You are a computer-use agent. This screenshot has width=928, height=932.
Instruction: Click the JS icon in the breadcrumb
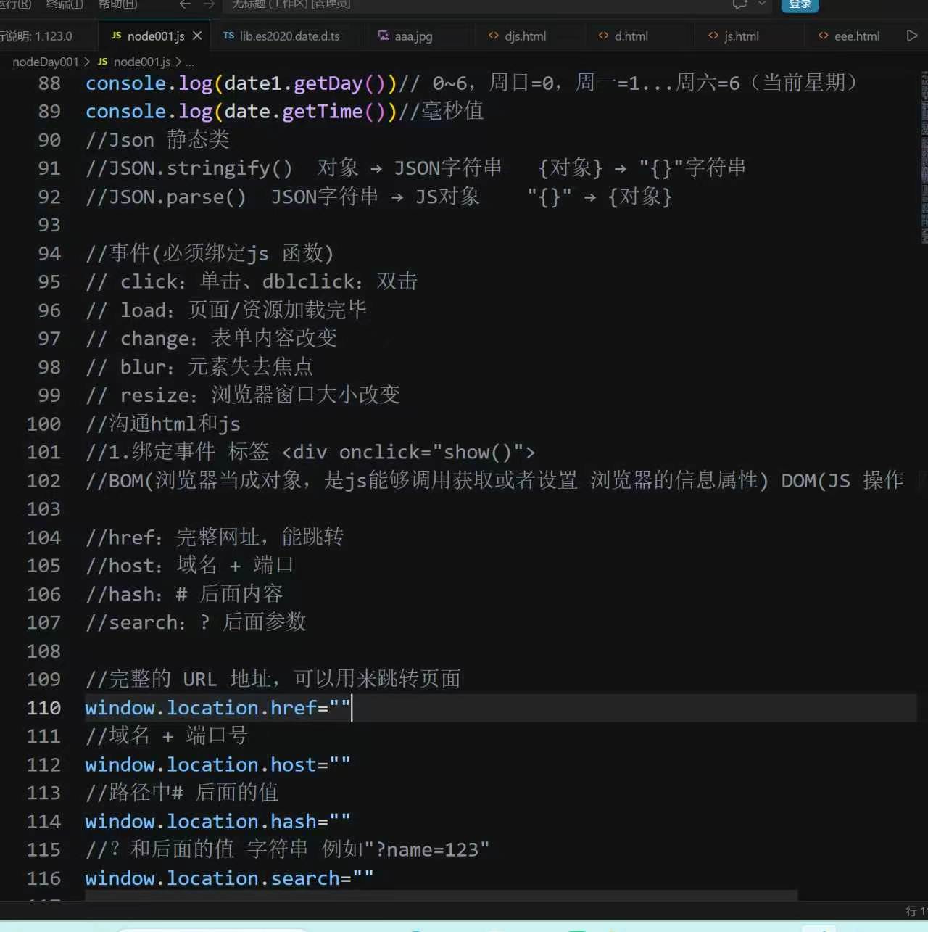(102, 62)
